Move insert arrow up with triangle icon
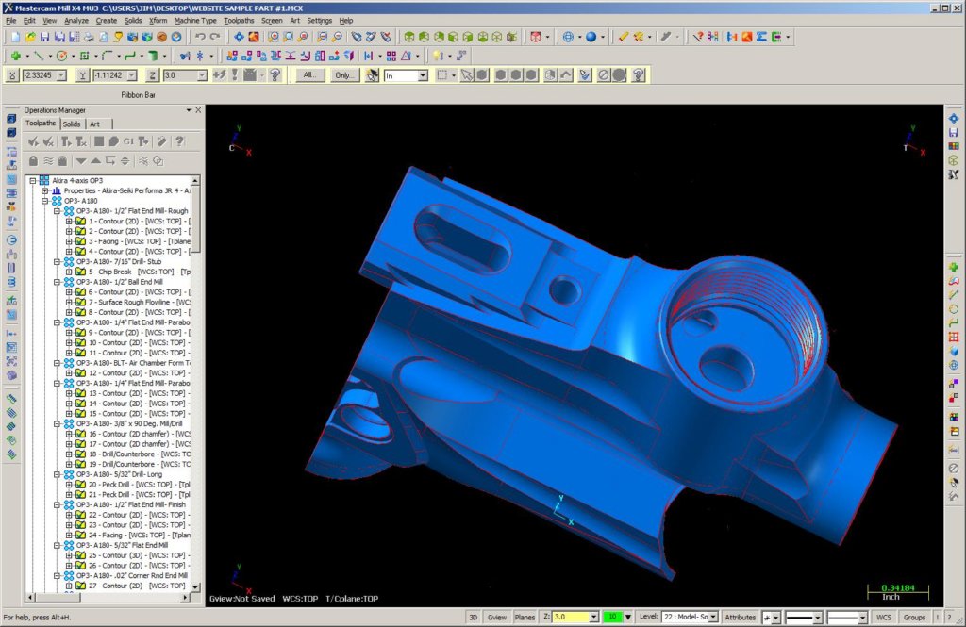966x627 pixels. 95,160
